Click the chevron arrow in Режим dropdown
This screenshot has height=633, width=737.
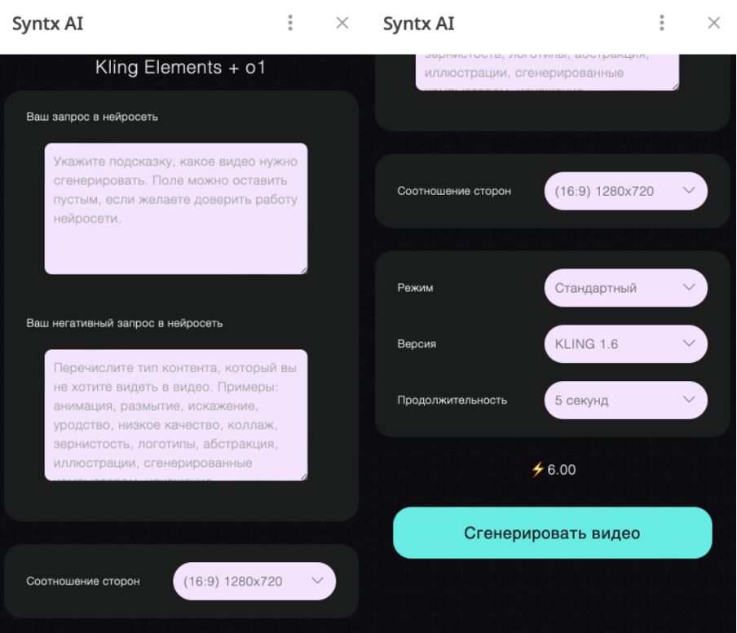pos(689,287)
